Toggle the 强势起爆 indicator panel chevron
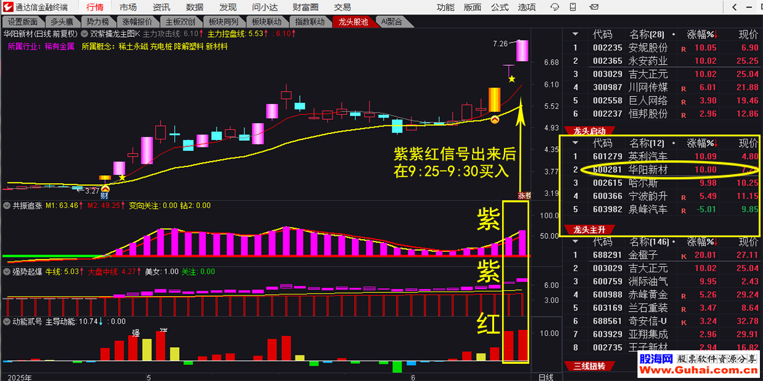This screenshot has height=381, width=763. point(7,271)
